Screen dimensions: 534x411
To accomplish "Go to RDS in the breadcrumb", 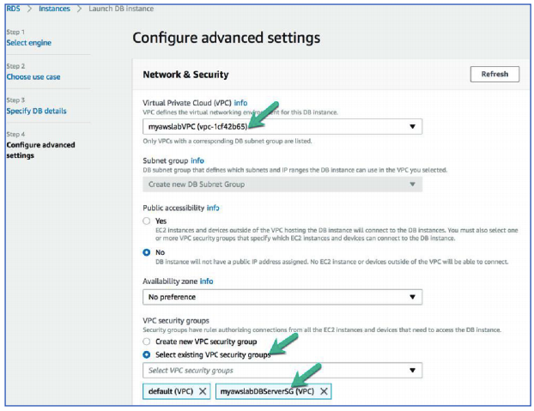I will (16, 9).
